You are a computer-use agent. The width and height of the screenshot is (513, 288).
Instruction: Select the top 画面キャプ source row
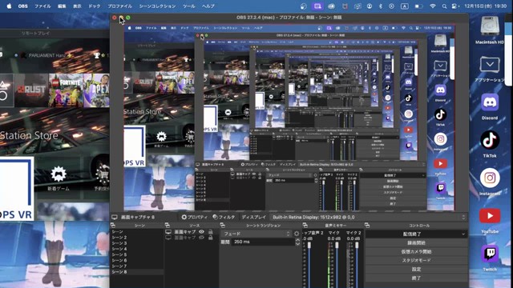click(191, 232)
